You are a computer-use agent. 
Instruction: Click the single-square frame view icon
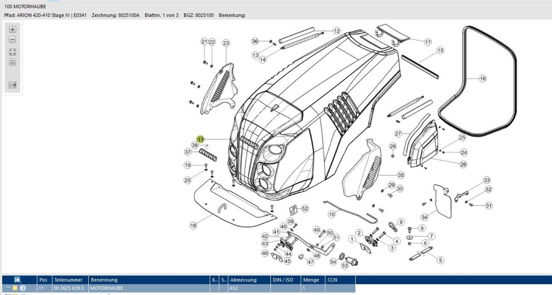pos(13,62)
